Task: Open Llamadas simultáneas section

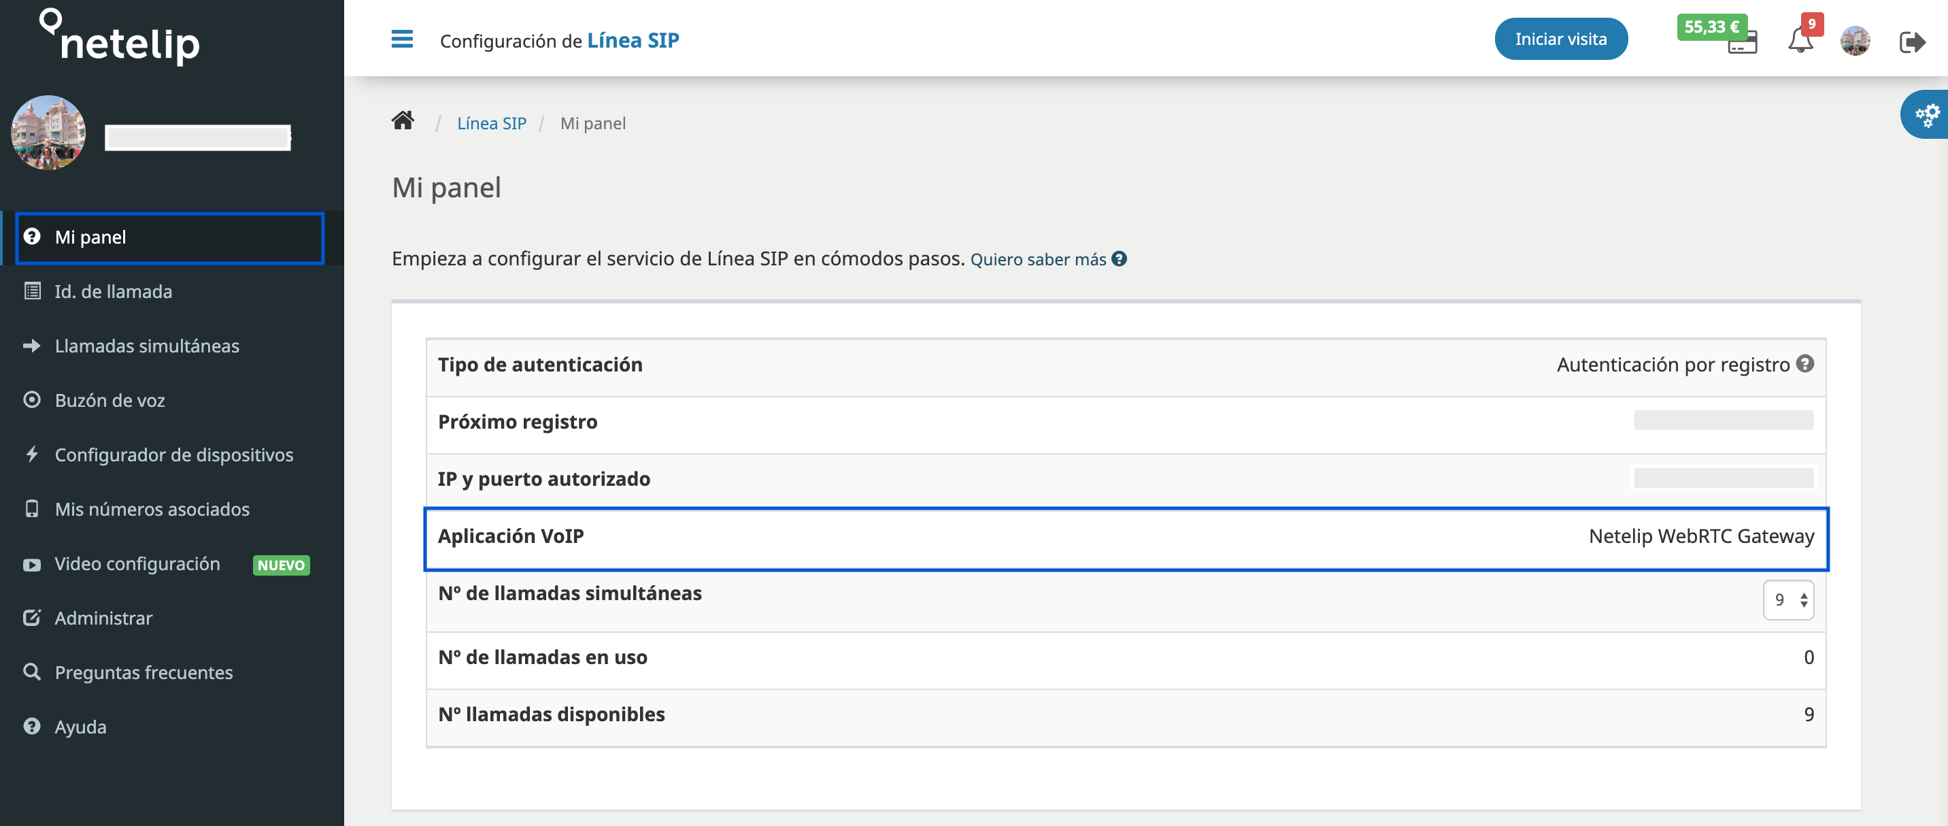Action: tap(147, 346)
